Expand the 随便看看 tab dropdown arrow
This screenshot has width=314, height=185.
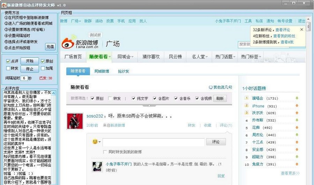110,57
